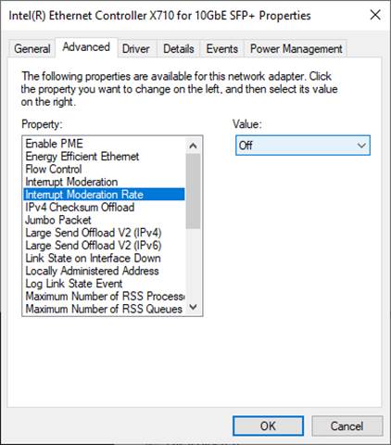The height and width of the screenshot is (445, 391).
Task: Select Jumbo Packet property
Action: click(105, 220)
